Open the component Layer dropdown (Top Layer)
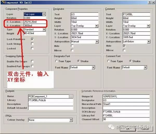 (44, 14)
